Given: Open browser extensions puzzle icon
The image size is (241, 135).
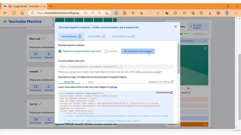Looking at the screenshot, I should (x=175, y=13).
